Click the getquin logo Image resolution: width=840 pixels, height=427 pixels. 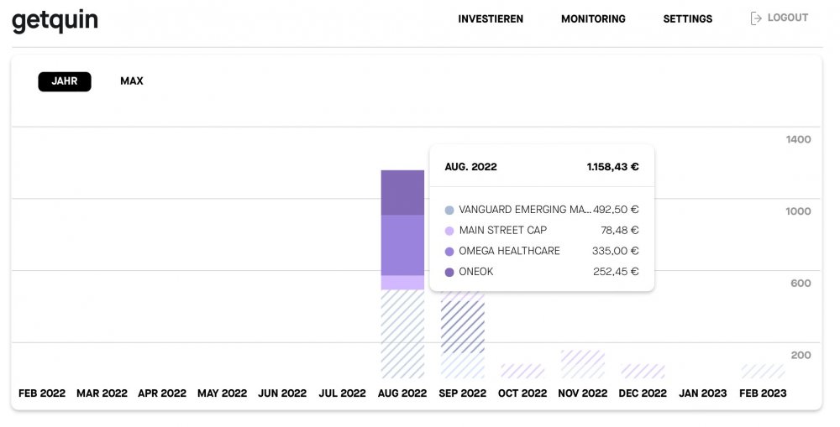click(x=55, y=20)
